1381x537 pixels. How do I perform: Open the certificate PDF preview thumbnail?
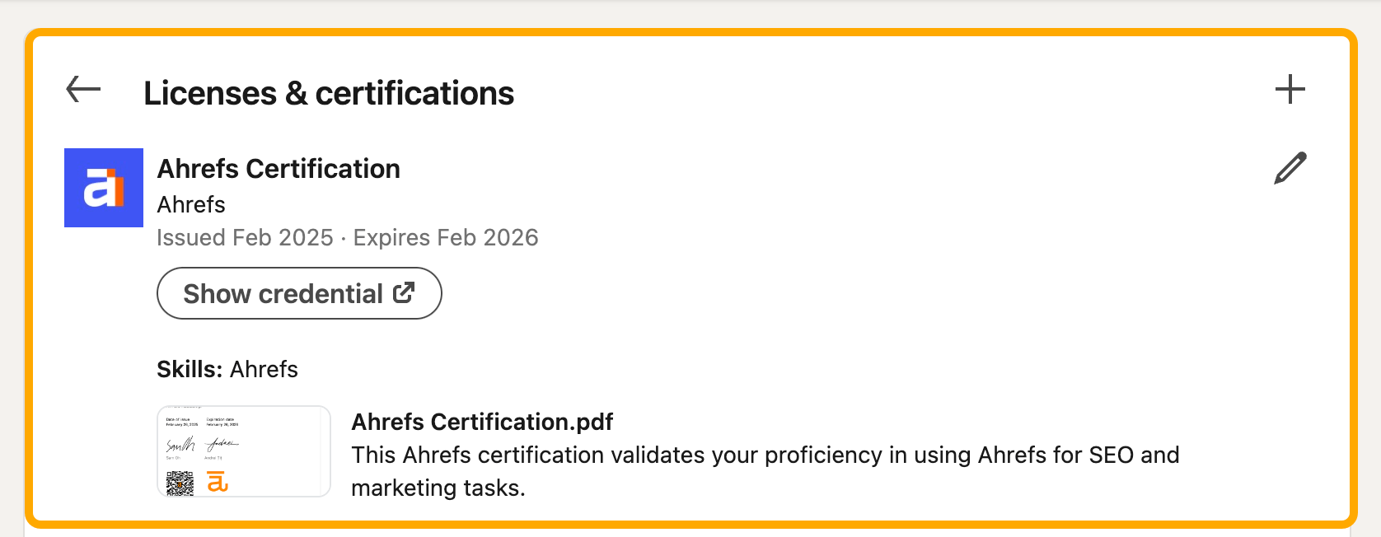tap(243, 451)
